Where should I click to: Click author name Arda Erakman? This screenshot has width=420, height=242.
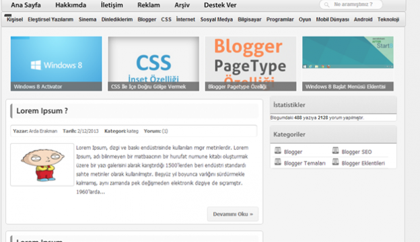pyautogui.click(x=43, y=131)
